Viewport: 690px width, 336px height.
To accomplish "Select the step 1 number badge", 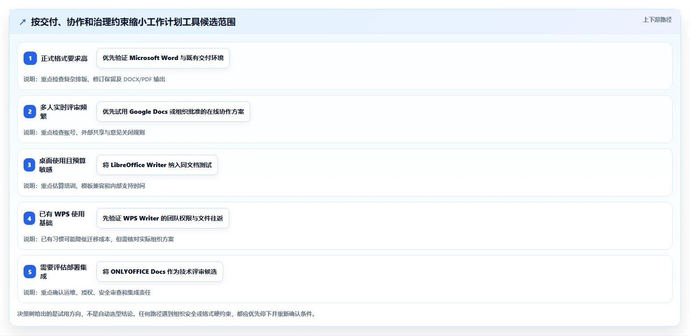I will click(30, 58).
